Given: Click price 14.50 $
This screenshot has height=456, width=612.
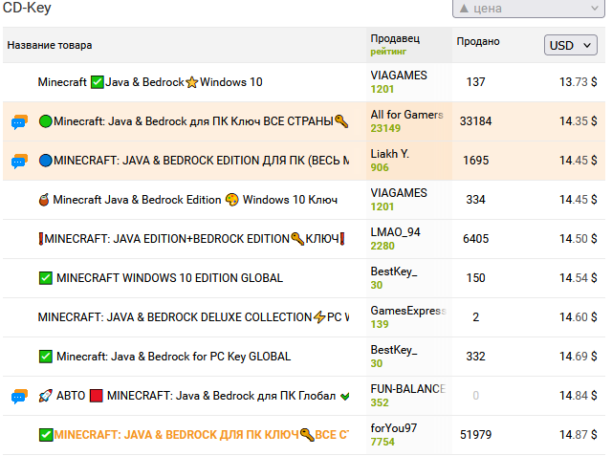Looking at the screenshot, I should (x=578, y=239).
